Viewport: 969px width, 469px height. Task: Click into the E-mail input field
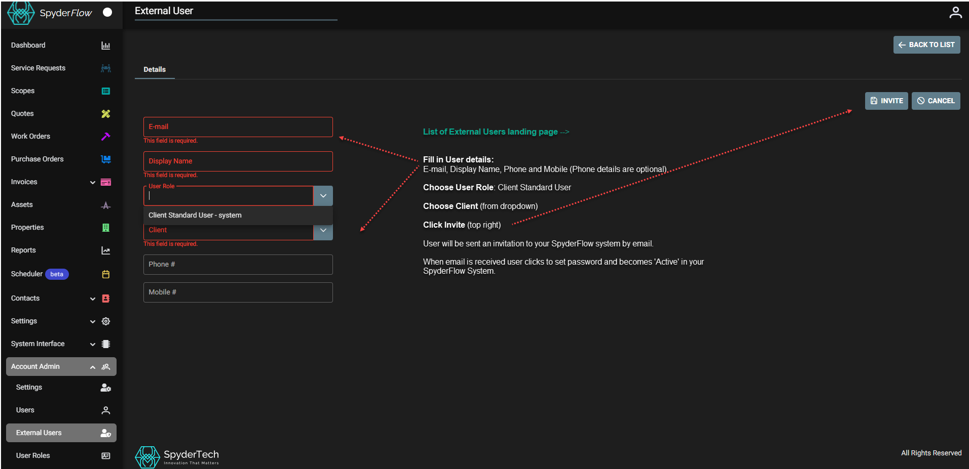pos(238,127)
